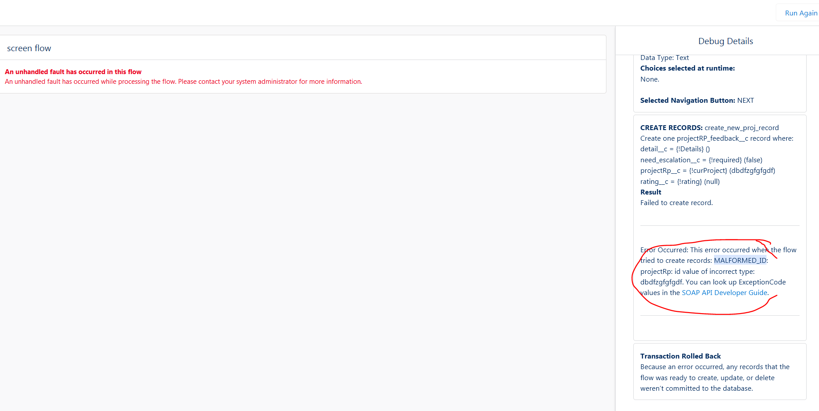Click the unhandled fault error heading
Screen dimensions: 819x411
(x=73, y=71)
